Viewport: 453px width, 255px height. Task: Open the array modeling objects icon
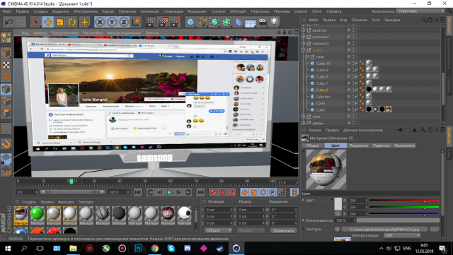click(226, 22)
